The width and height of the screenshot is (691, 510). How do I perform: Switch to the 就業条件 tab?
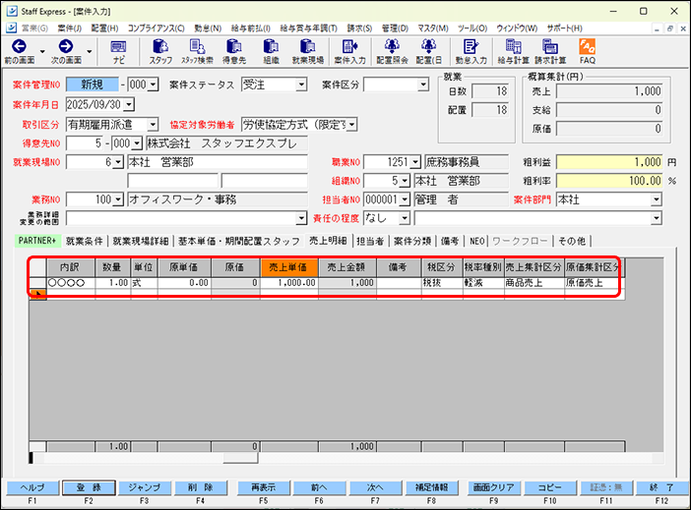pos(85,241)
